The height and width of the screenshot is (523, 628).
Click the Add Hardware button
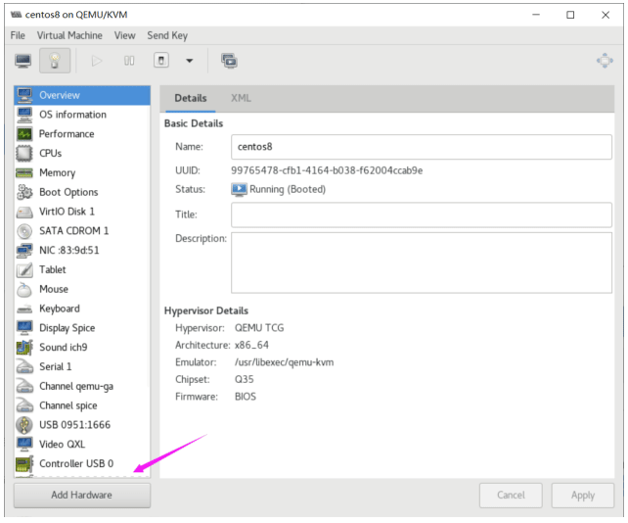82,496
